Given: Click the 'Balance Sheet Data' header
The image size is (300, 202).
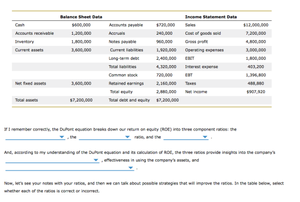Looking at the screenshot, I should (81, 17).
